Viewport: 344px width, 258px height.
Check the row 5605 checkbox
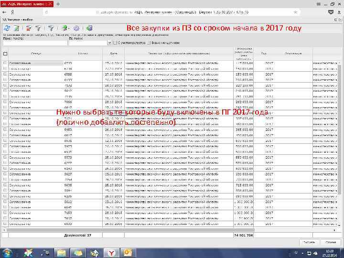click(5, 185)
